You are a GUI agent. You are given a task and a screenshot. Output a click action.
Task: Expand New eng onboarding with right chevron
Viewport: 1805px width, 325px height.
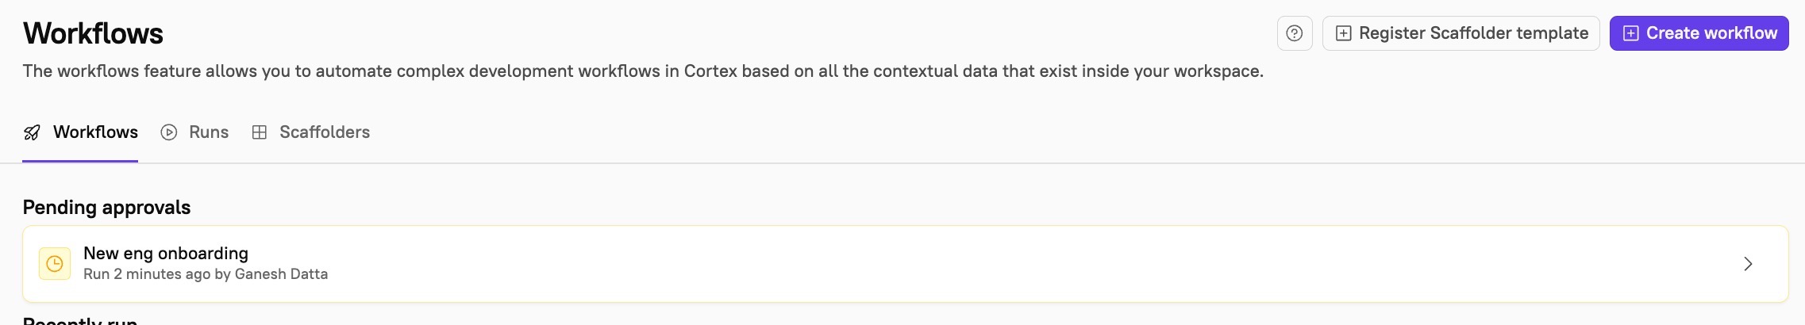point(1747,264)
